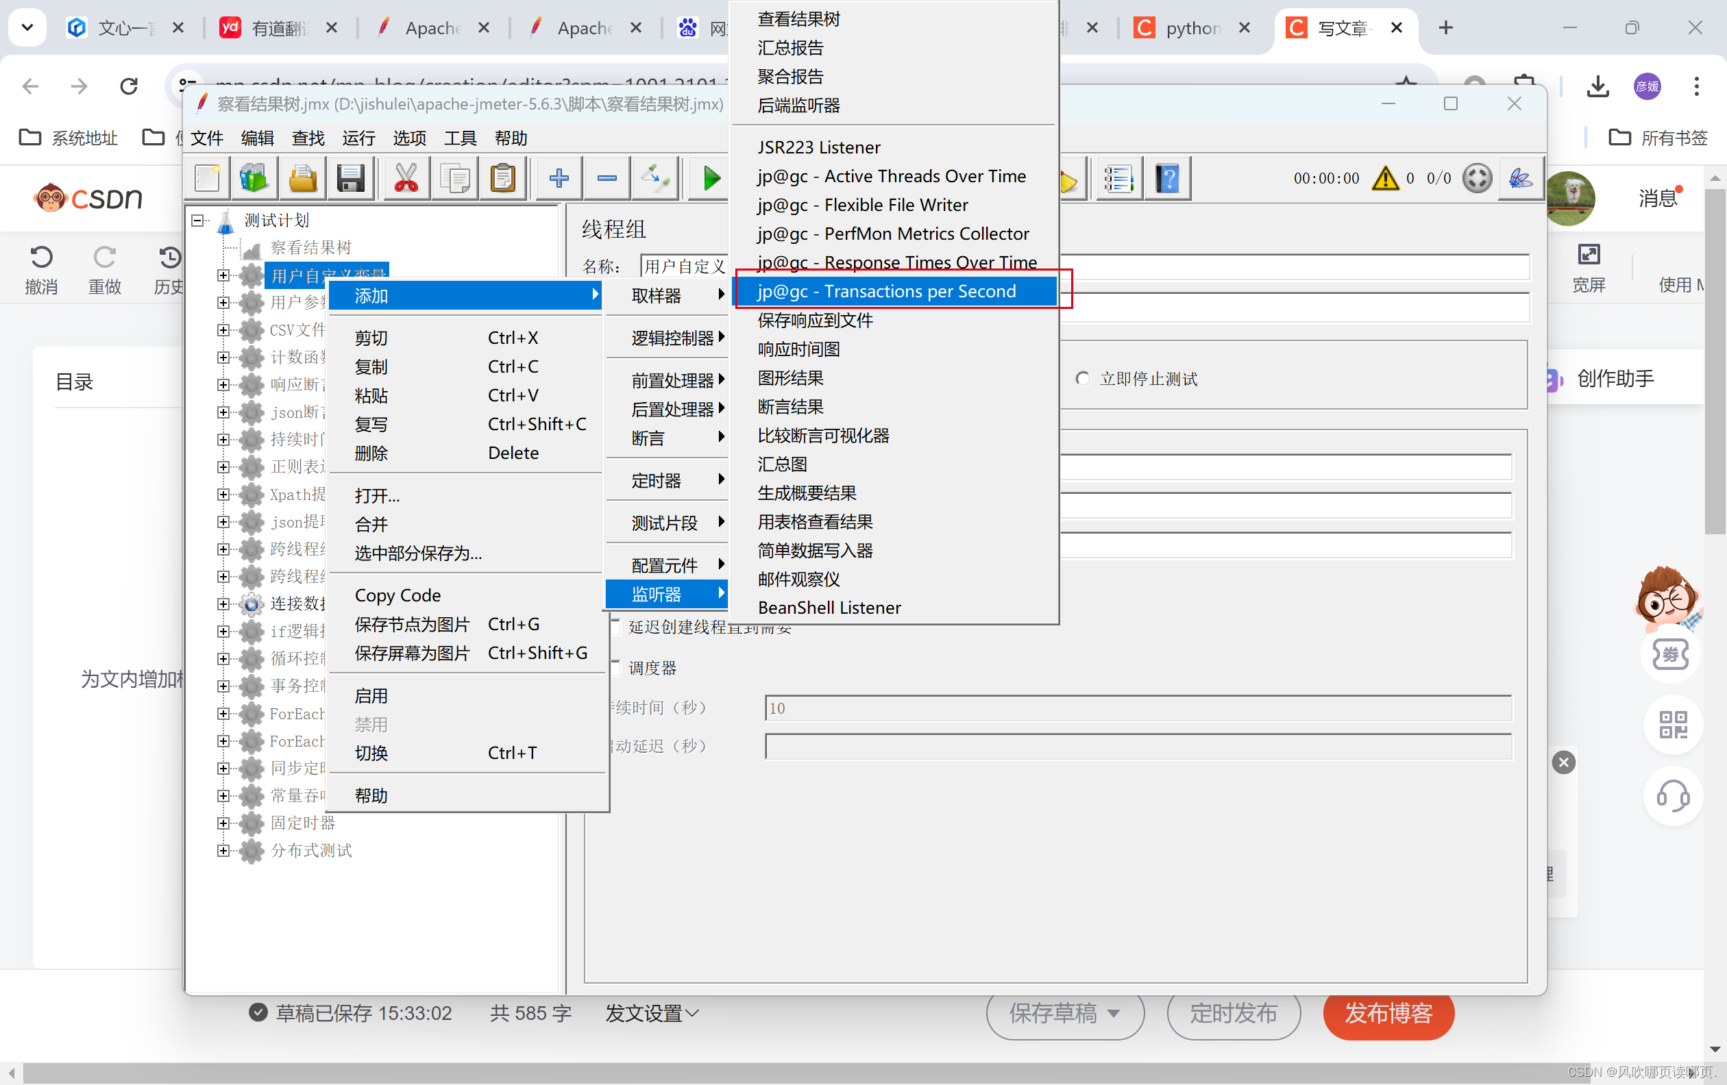
Task: Click the Paste clipboard icon in JMeter toolbar
Action: [x=503, y=177]
